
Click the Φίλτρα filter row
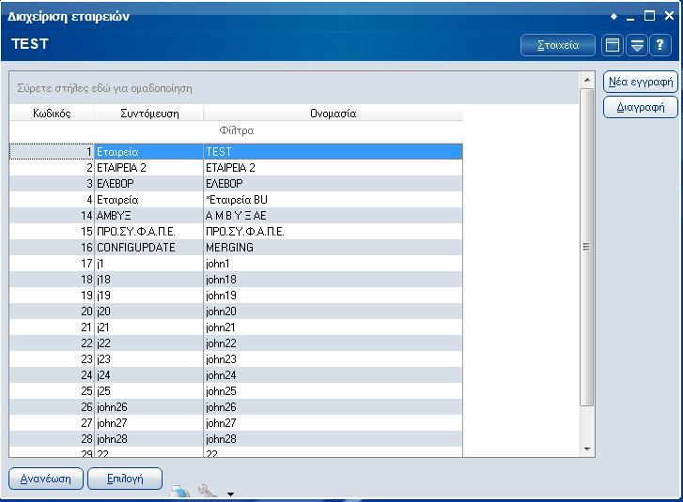(236, 130)
